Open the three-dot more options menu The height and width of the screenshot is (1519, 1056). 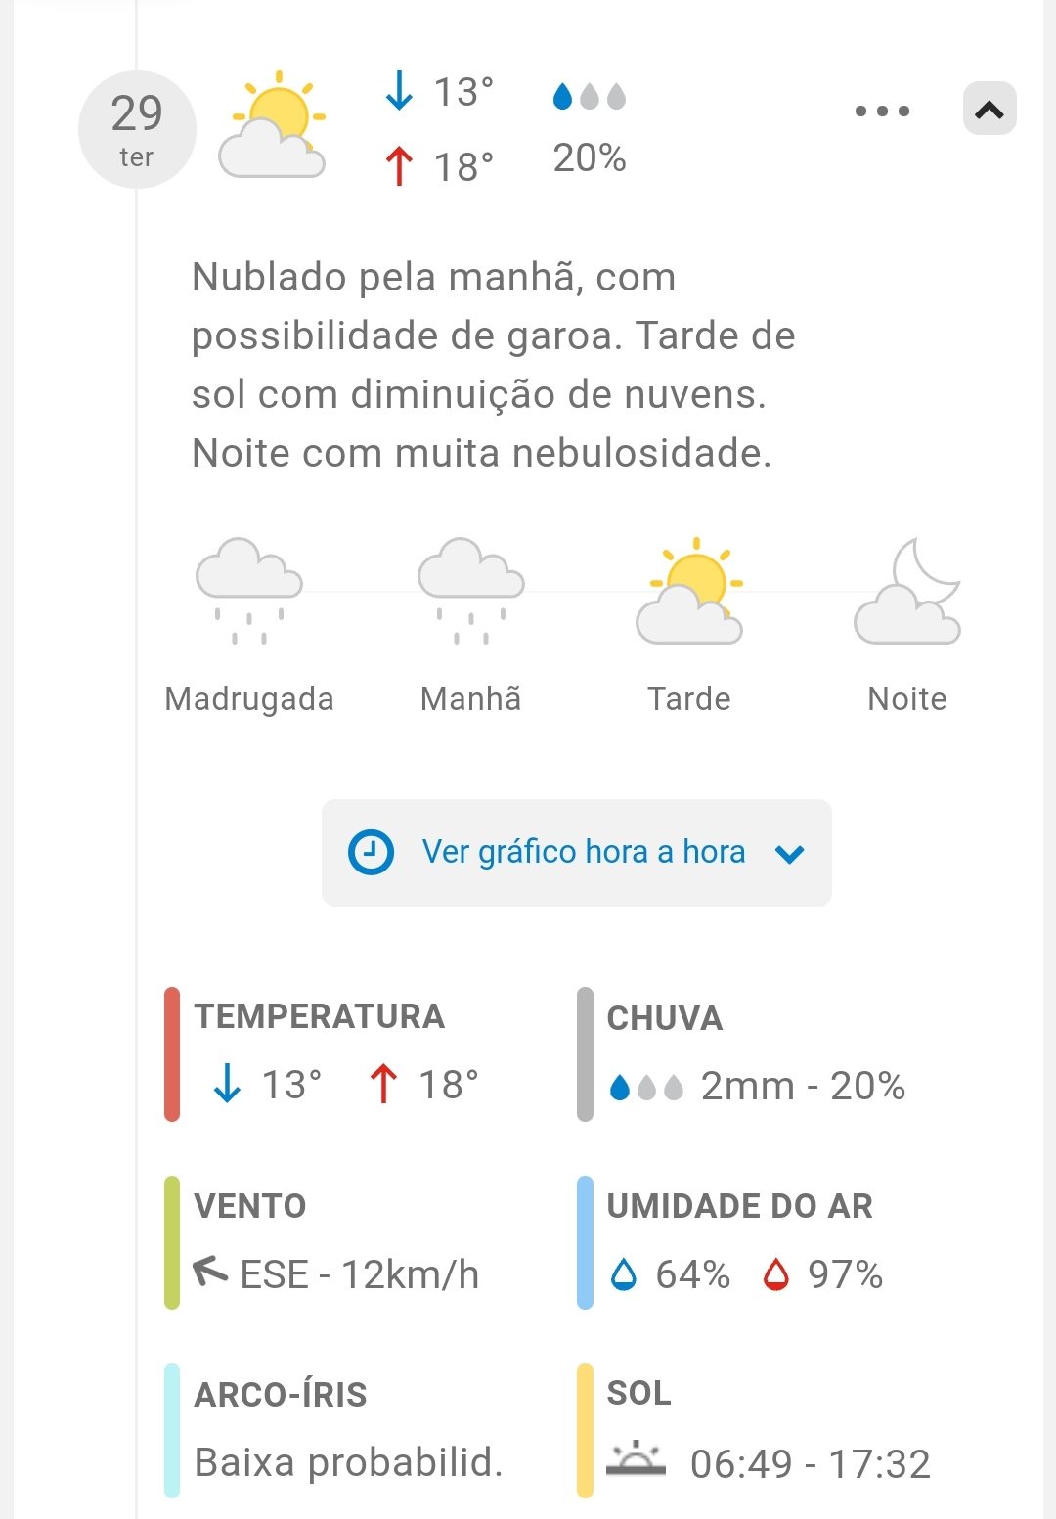coord(882,111)
